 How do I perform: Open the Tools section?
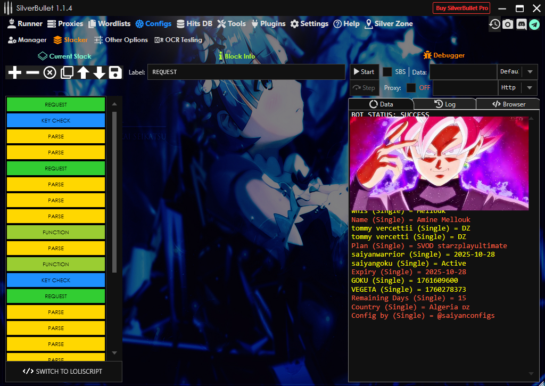pyautogui.click(x=232, y=23)
